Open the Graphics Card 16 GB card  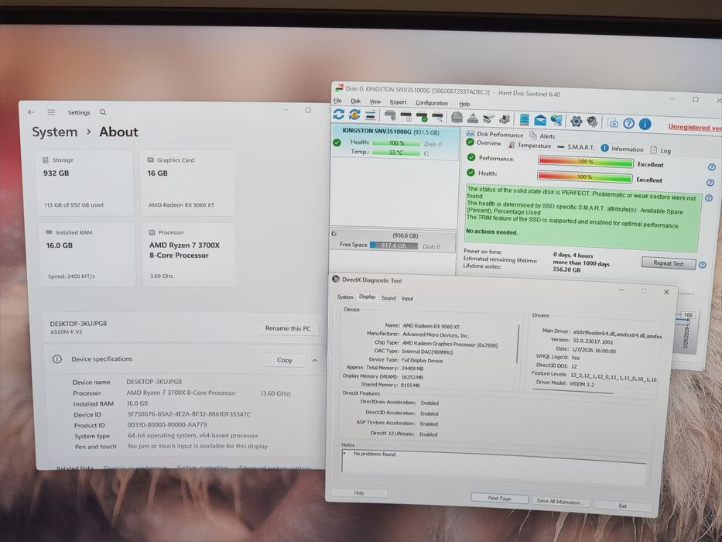(x=188, y=182)
